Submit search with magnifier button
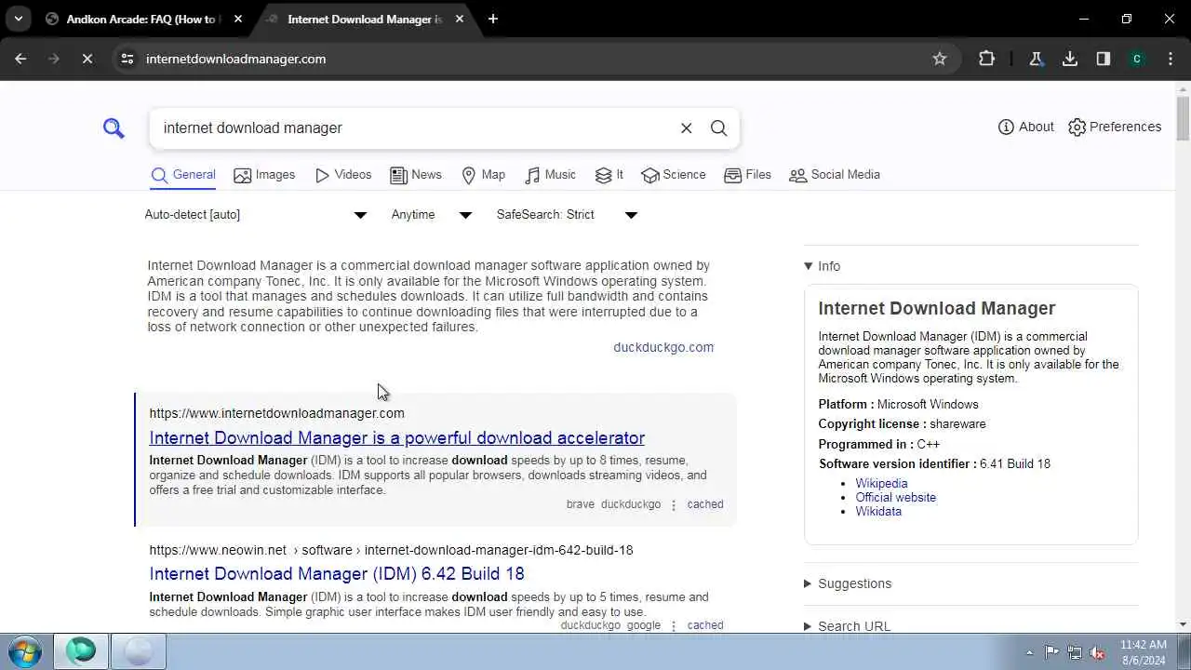This screenshot has height=670, width=1191. click(718, 128)
